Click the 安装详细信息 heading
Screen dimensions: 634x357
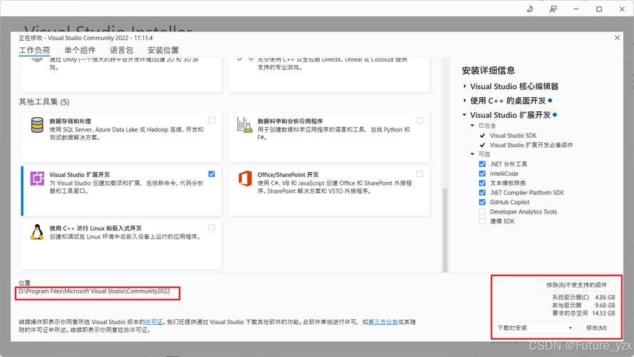pyautogui.click(x=489, y=71)
